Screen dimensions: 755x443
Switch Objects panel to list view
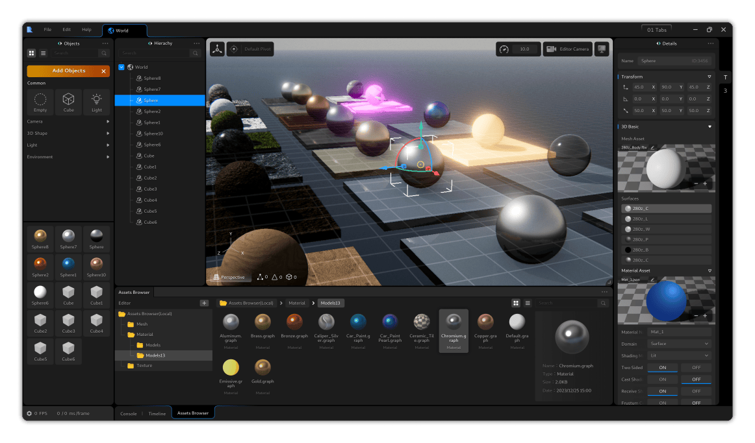[44, 53]
